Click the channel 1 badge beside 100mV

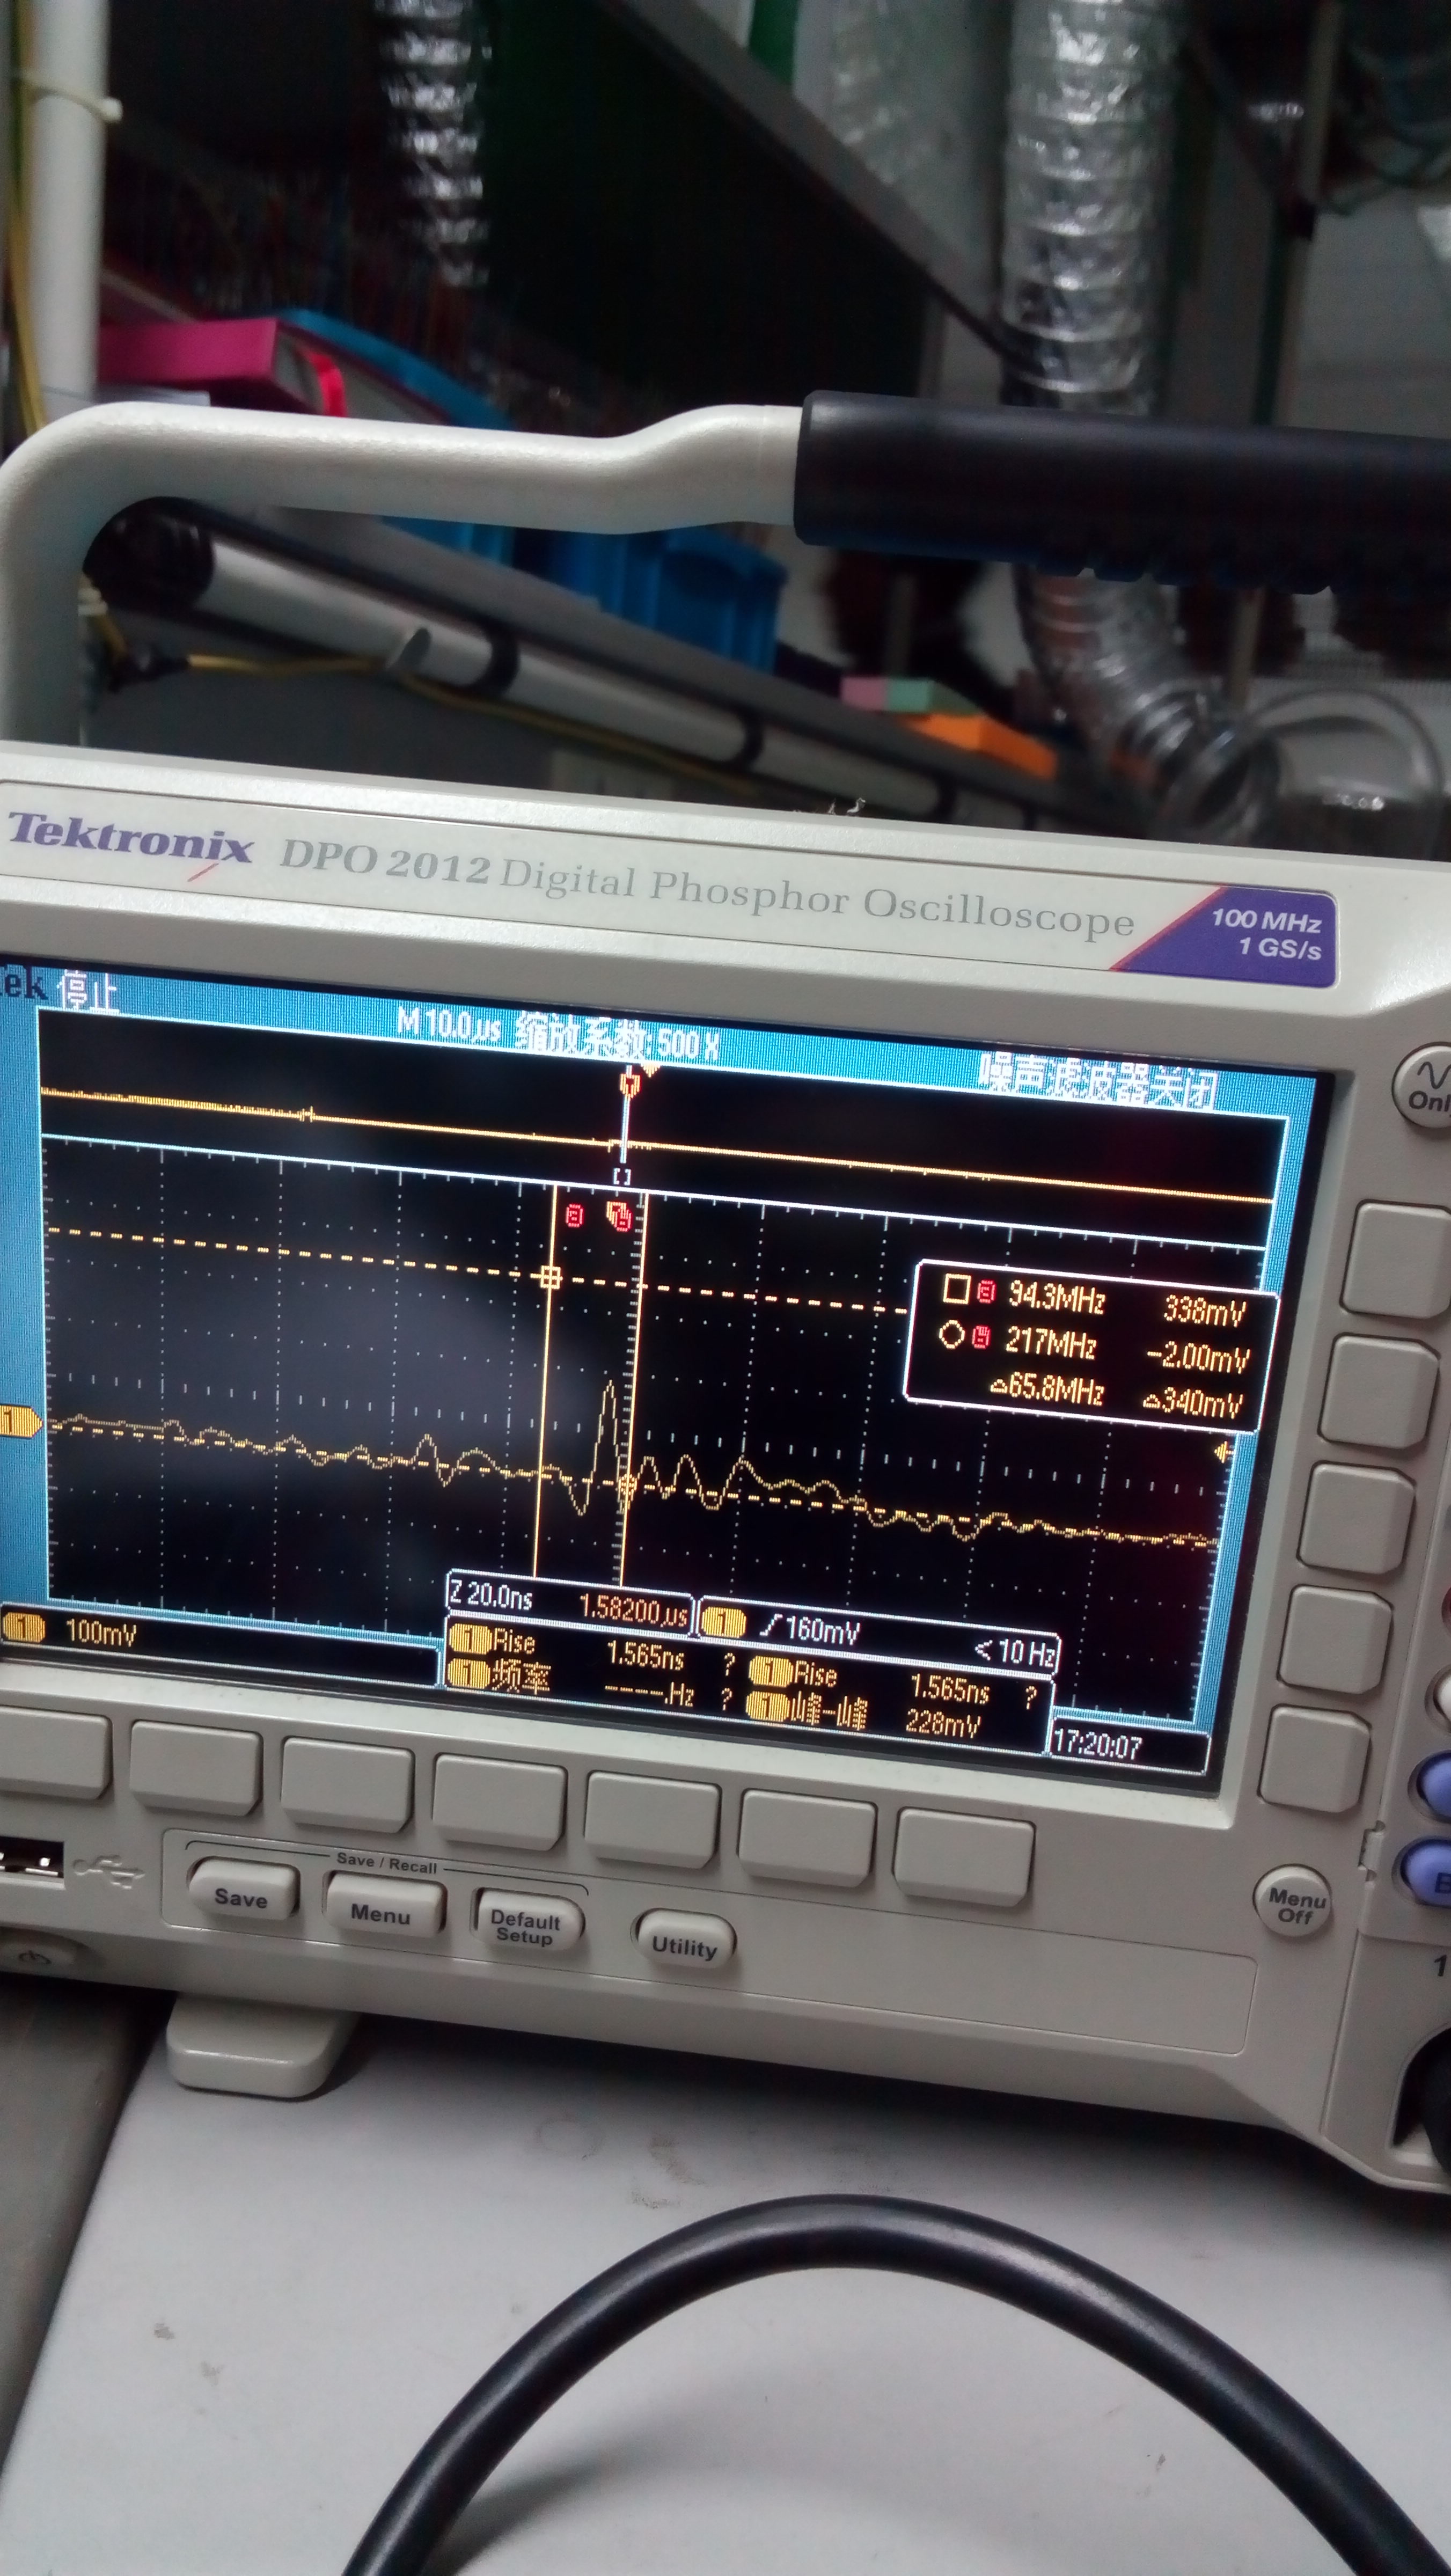[24, 1628]
